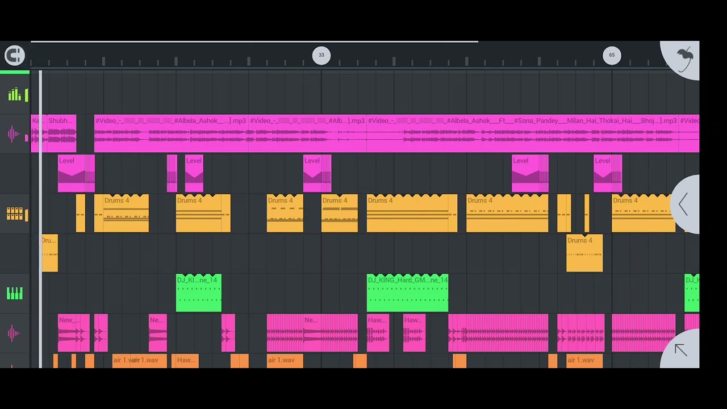Select air 1.wav clip below bar 33

285,361
